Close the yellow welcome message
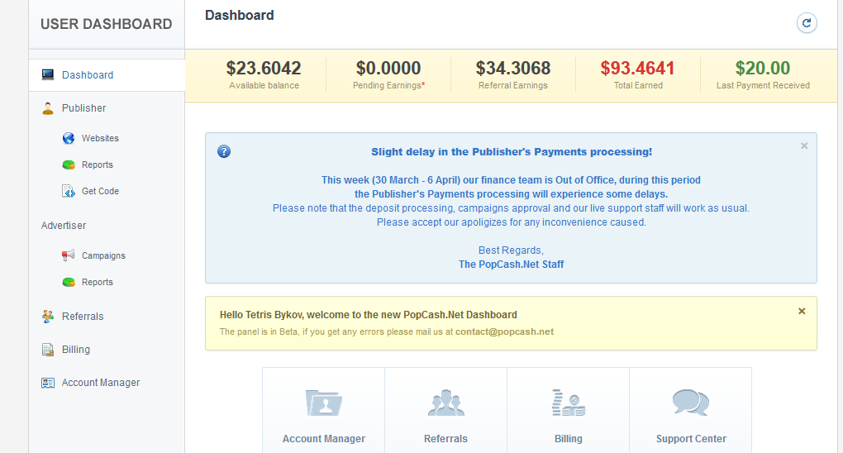Viewport: 843px width, 453px height. tap(802, 311)
